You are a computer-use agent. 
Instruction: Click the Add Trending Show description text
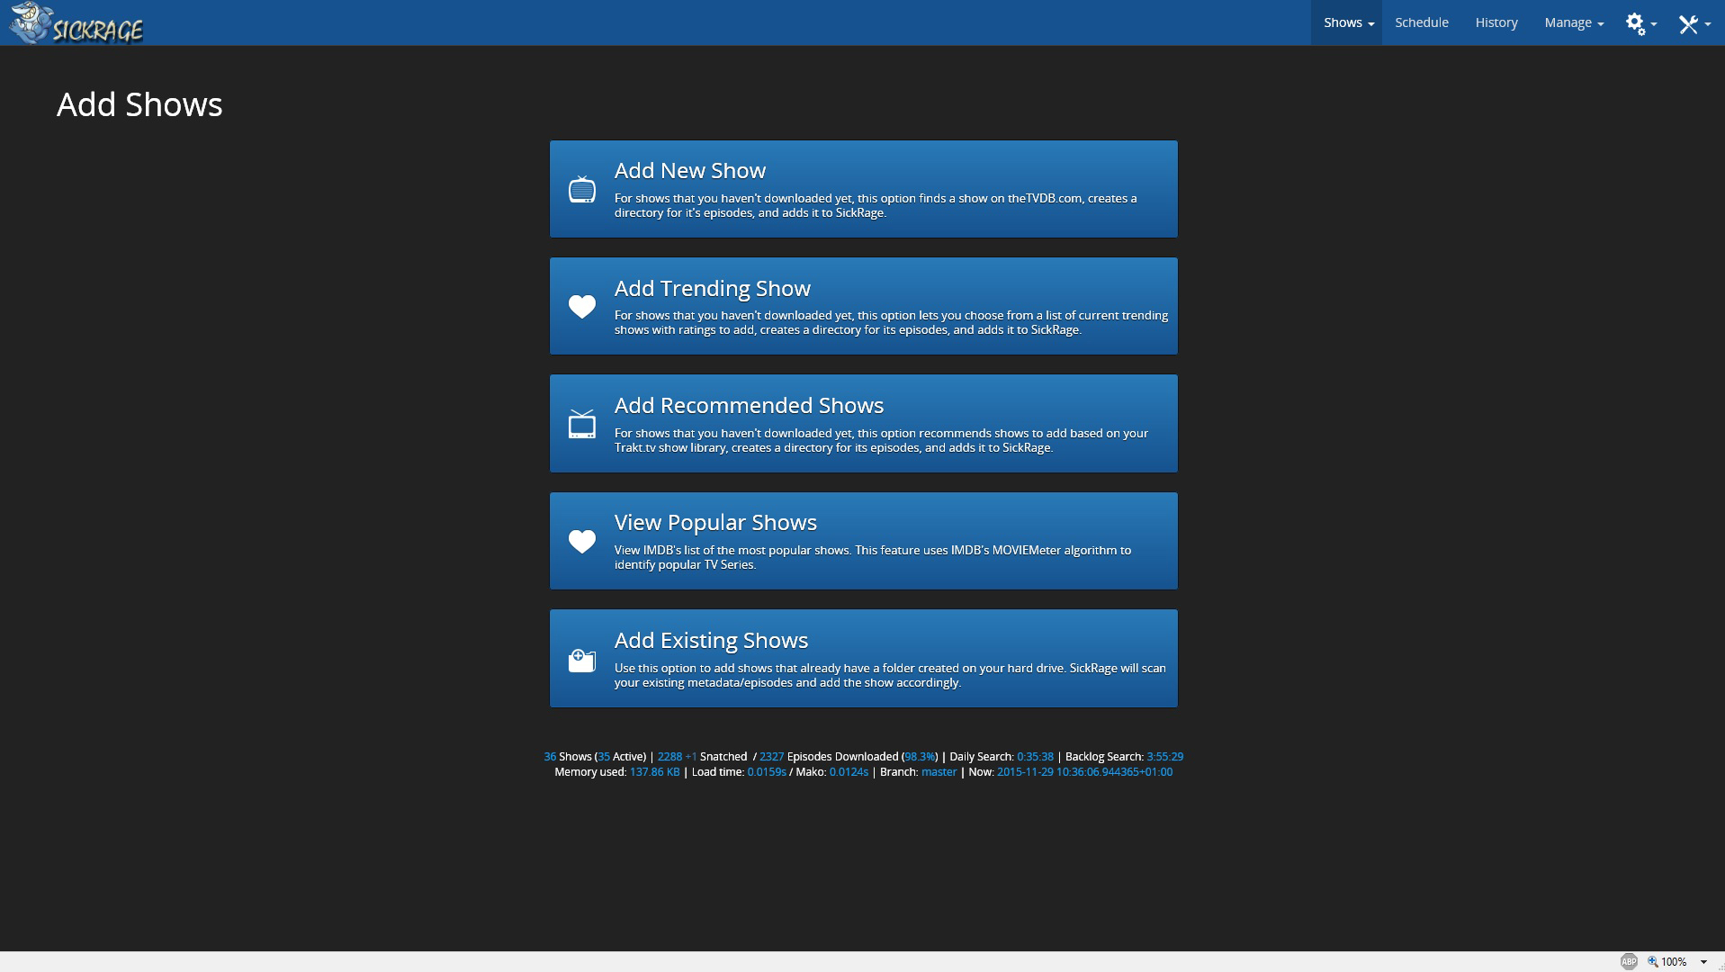point(891,323)
